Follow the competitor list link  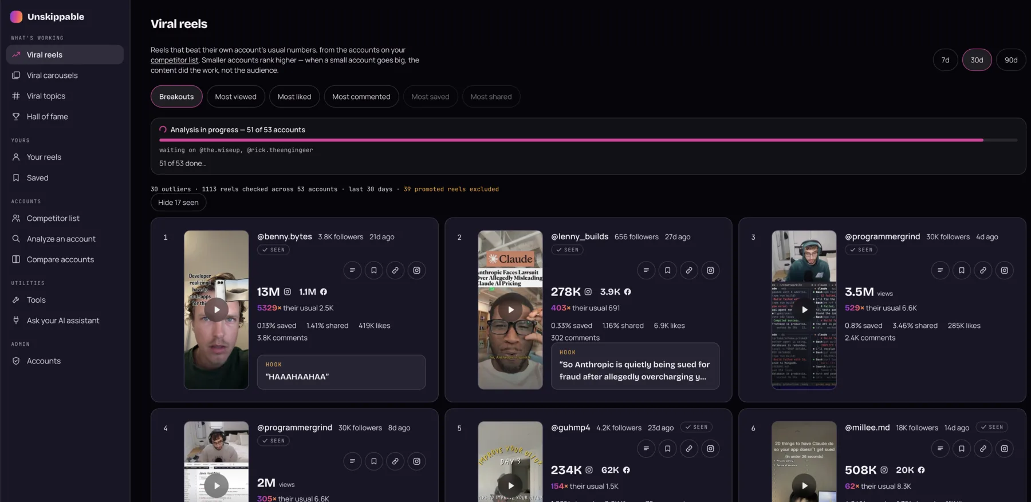(174, 60)
